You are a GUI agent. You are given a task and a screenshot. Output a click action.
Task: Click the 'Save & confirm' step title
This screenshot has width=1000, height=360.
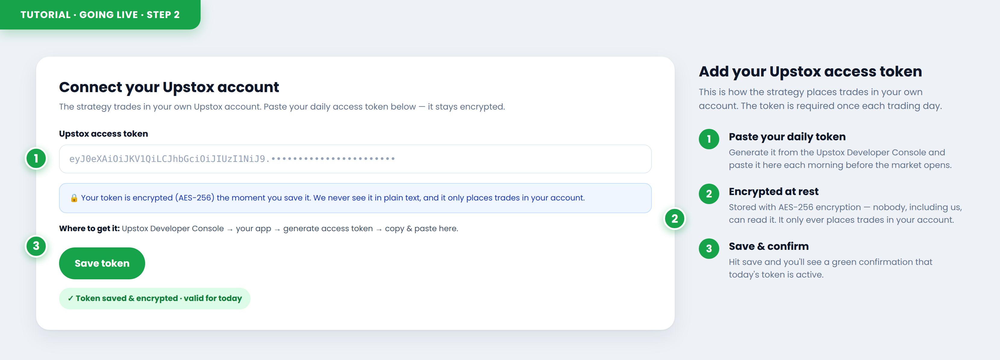pyautogui.click(x=768, y=246)
